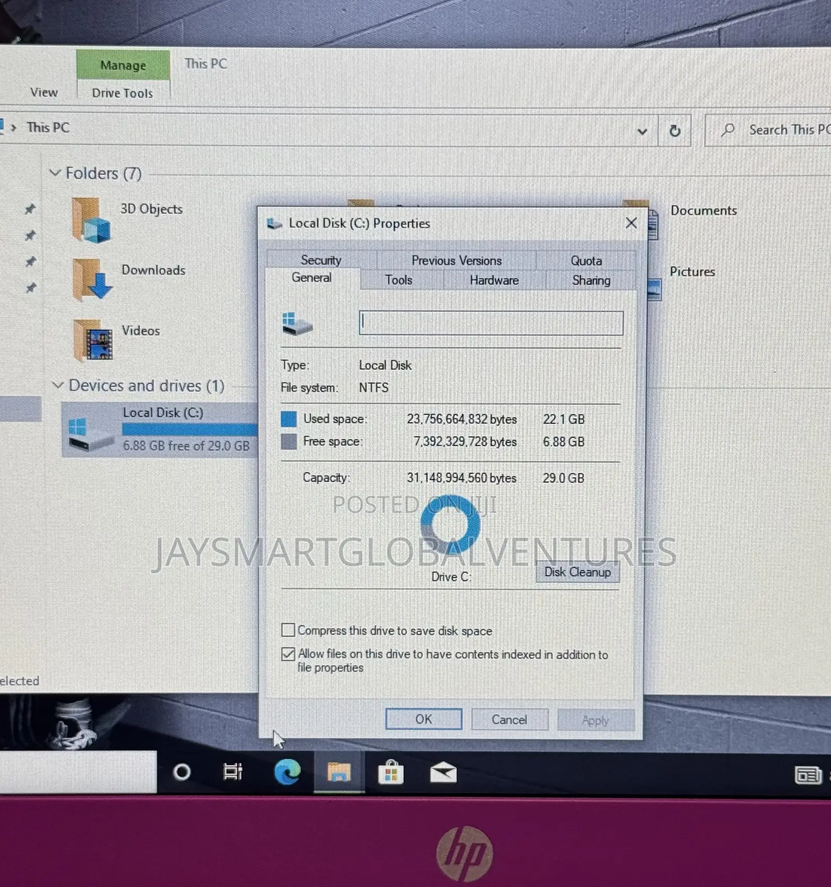Click the taskbar search box

pos(78,772)
